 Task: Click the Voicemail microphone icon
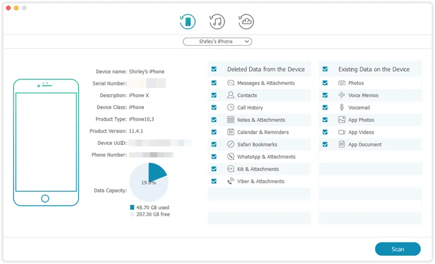point(342,108)
